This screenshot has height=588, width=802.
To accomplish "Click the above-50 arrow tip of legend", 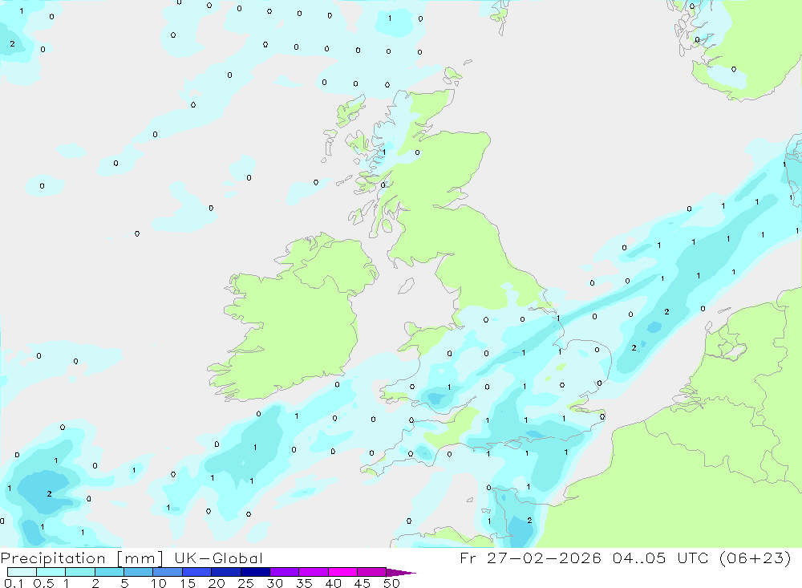I will (401, 573).
